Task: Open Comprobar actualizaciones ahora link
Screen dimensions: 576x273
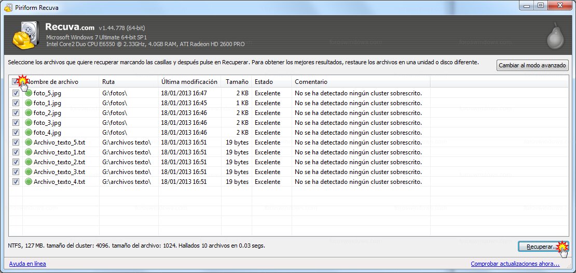Action: click(x=515, y=264)
